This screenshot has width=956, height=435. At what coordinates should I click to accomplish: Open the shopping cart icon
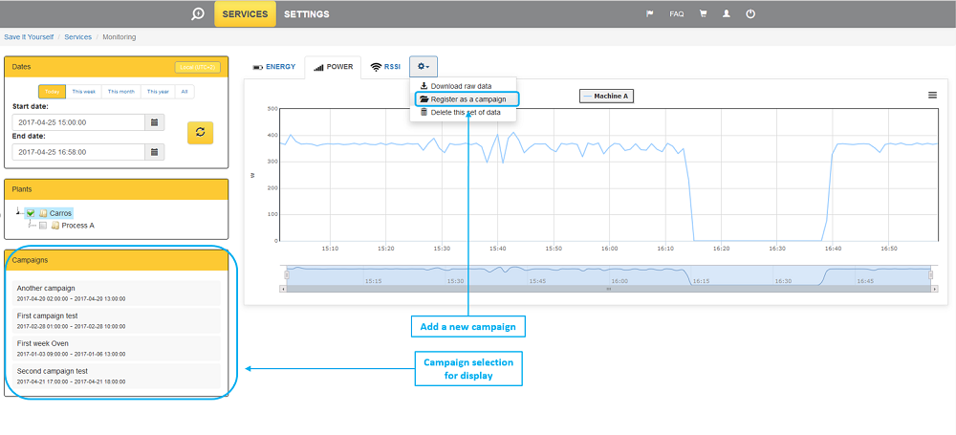(703, 14)
